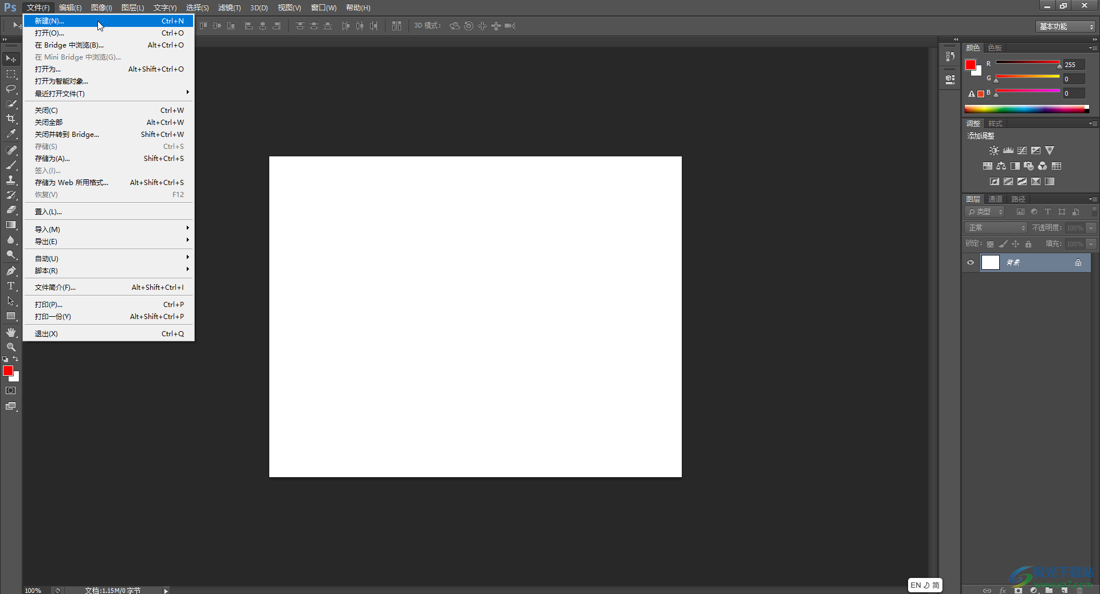Toggle the layer filtering switch
Screen dimensions: 1100x594
pos(1094,211)
